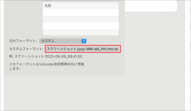The width and height of the screenshot is (191, 111).
Task: Select the 名前 row in the list
Action: [x=81, y=6]
